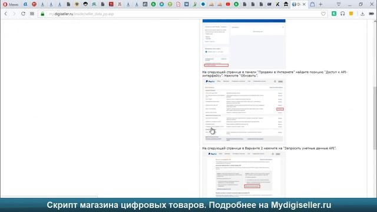
Task: Switch to the black 'UI' icon tab
Action: (269, 4)
